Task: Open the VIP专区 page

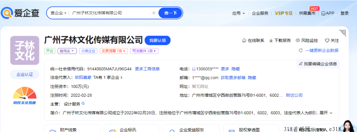Action: [x=284, y=13]
